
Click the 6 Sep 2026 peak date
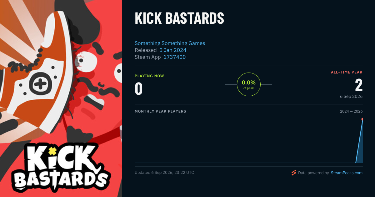tap(351, 96)
